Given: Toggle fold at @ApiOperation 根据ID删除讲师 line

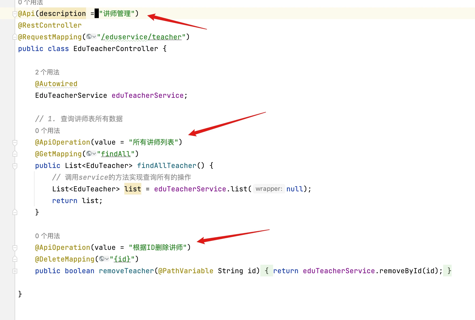Looking at the screenshot, I should coord(15,248).
